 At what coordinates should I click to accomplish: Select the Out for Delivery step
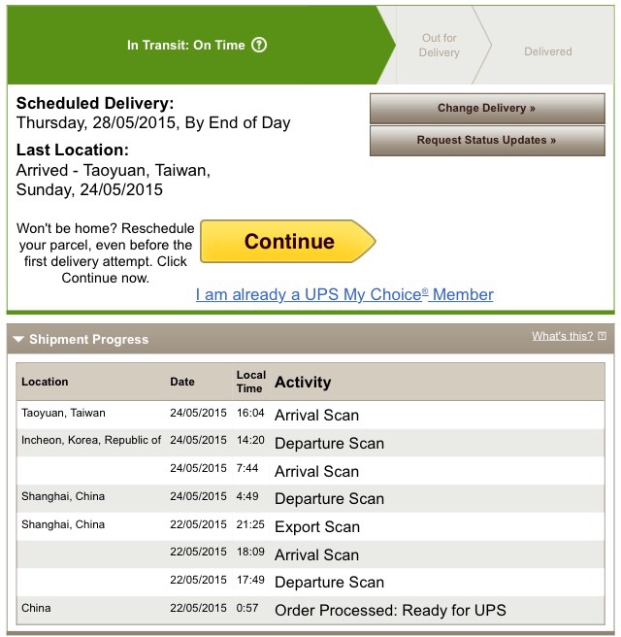[440, 45]
